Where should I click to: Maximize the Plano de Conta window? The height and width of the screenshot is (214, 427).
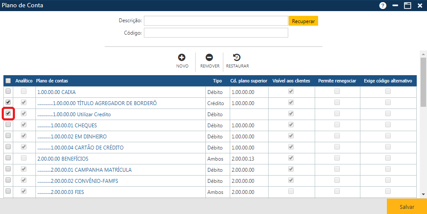[x=407, y=6]
